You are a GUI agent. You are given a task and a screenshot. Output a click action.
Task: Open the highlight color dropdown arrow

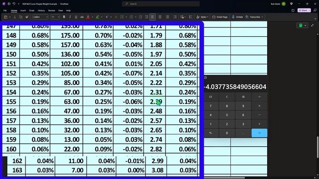102,17
